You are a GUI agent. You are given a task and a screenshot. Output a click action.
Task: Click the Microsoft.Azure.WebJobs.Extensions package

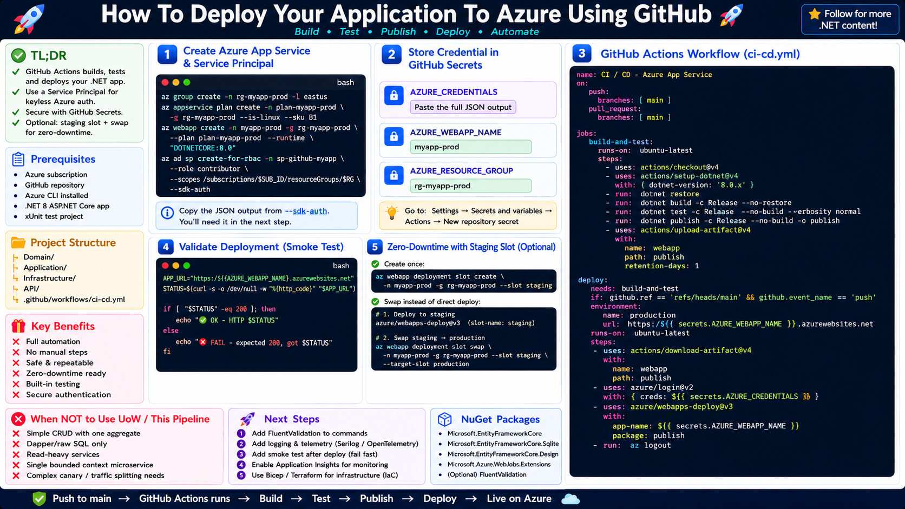[x=499, y=464]
